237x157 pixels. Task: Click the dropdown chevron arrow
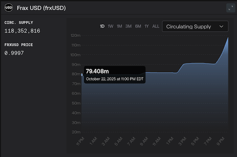pyautogui.click(x=221, y=27)
